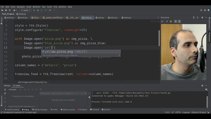Click test6.py breadcrumb in navigation bar
Screen dimensions: 211x119
point(21,14)
